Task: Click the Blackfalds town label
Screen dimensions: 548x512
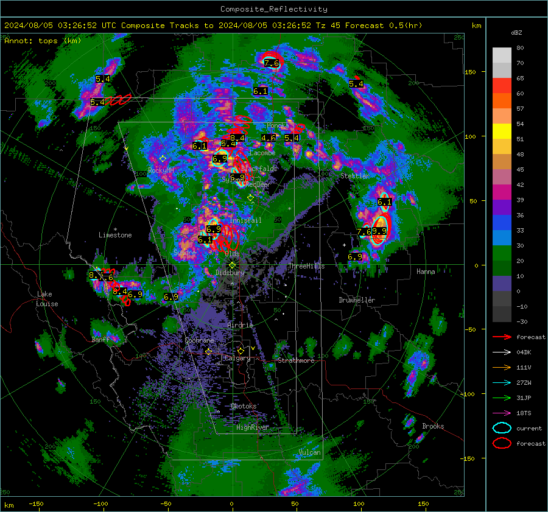Action: pyautogui.click(x=259, y=169)
